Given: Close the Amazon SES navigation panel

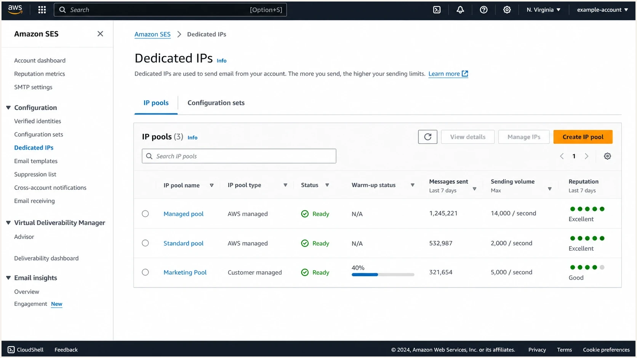Looking at the screenshot, I should pos(100,34).
